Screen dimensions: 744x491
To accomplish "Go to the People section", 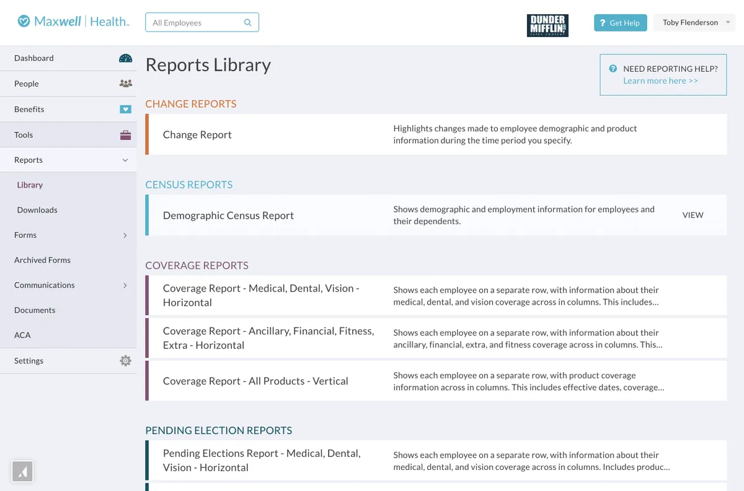I will point(68,84).
